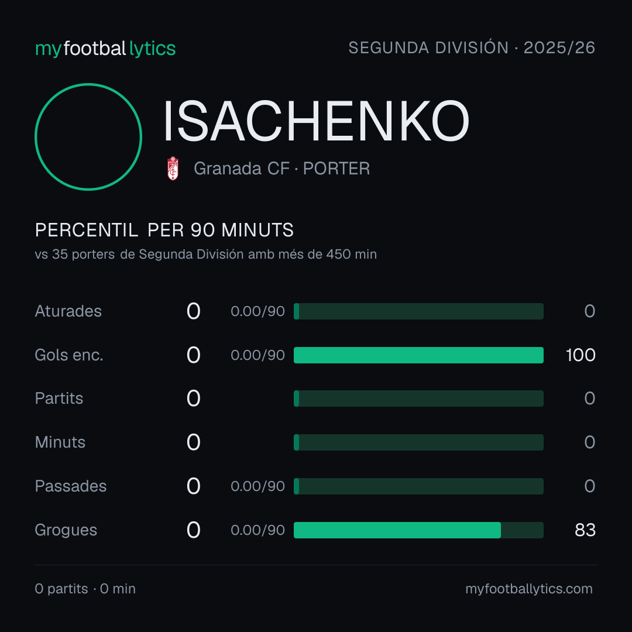Click the Gols enc. percentile value 100

(x=581, y=355)
